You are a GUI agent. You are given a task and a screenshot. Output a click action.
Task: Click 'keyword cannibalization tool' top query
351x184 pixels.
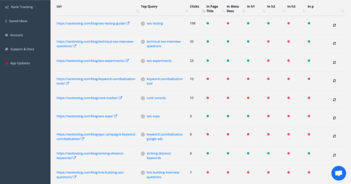165,81
